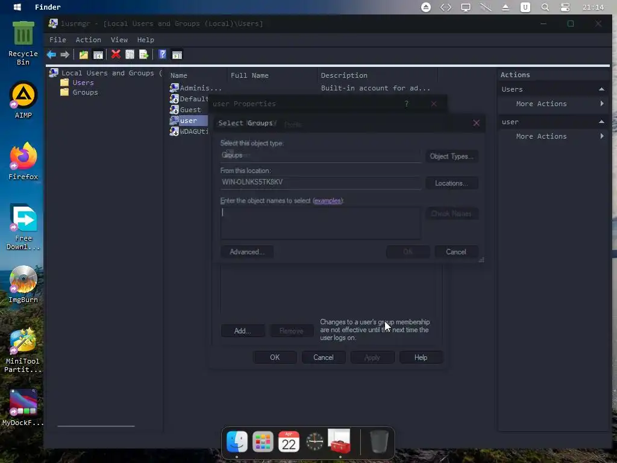Click the Windows logo in top bar

pyautogui.click(x=17, y=7)
